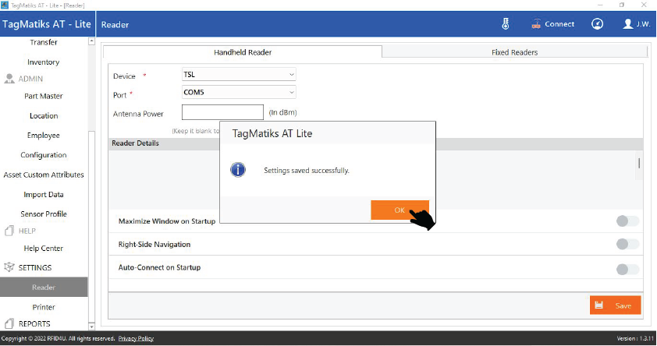Expand the Port dropdown showing COM5
The width and height of the screenshot is (657, 346).
(x=238, y=93)
